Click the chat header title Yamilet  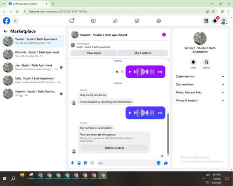click(103, 35)
